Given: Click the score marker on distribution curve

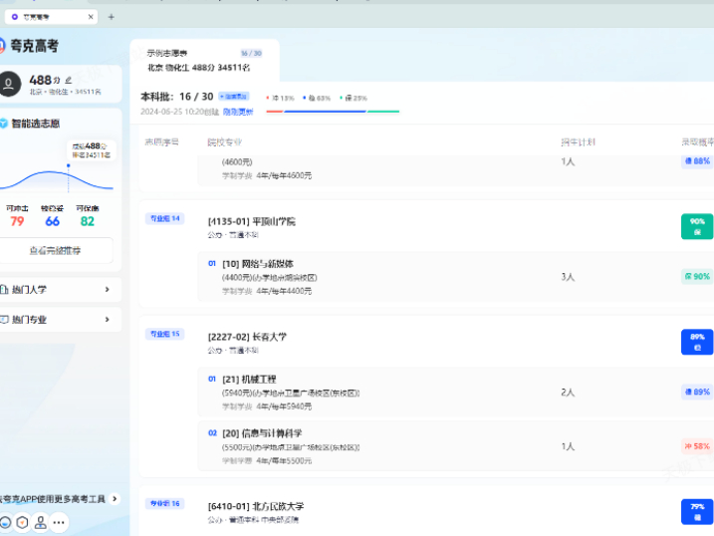Looking at the screenshot, I should [69, 165].
